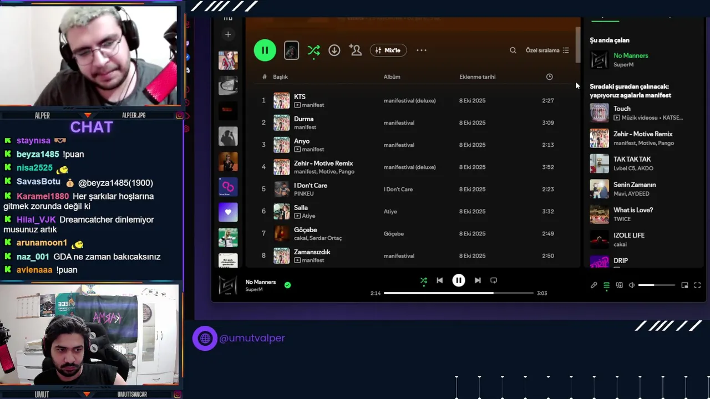Skip to the next track
The width and height of the screenshot is (710, 399).
pyautogui.click(x=478, y=280)
